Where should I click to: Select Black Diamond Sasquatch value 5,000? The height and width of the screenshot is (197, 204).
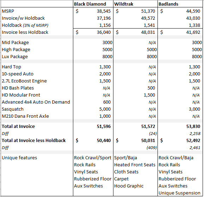coord(105,109)
